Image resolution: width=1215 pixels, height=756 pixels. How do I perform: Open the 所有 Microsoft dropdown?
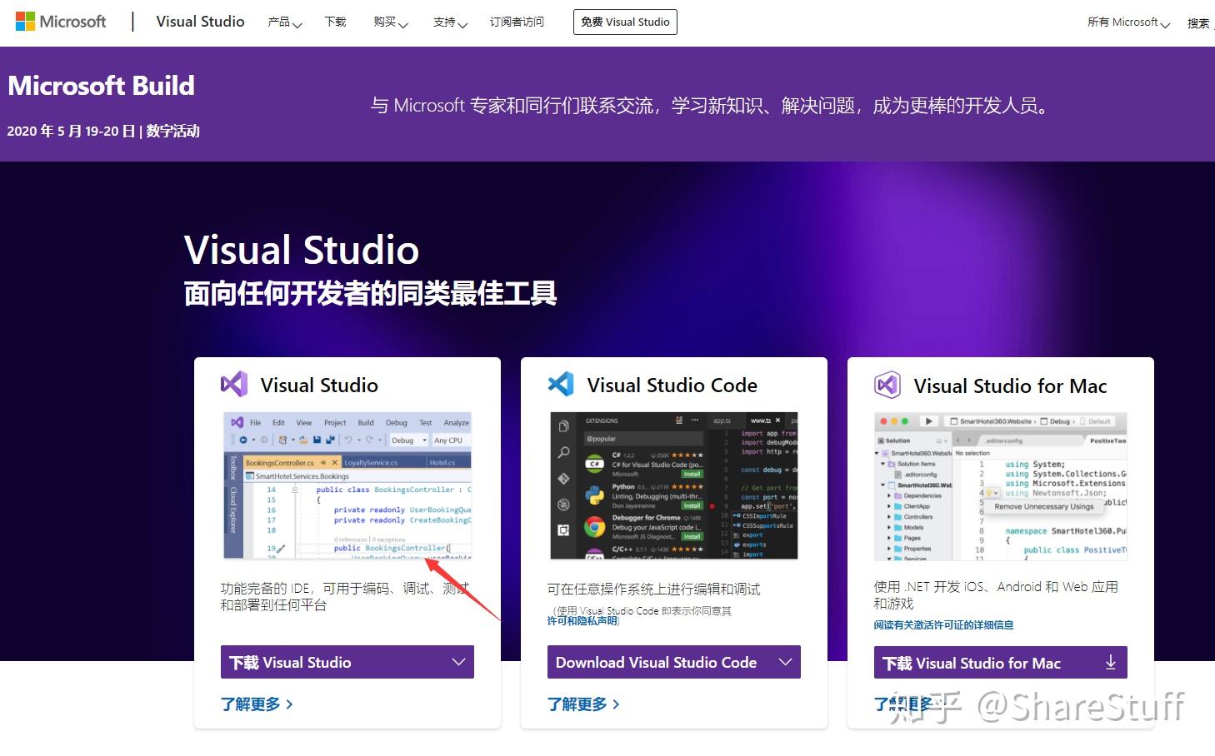pos(1127,22)
